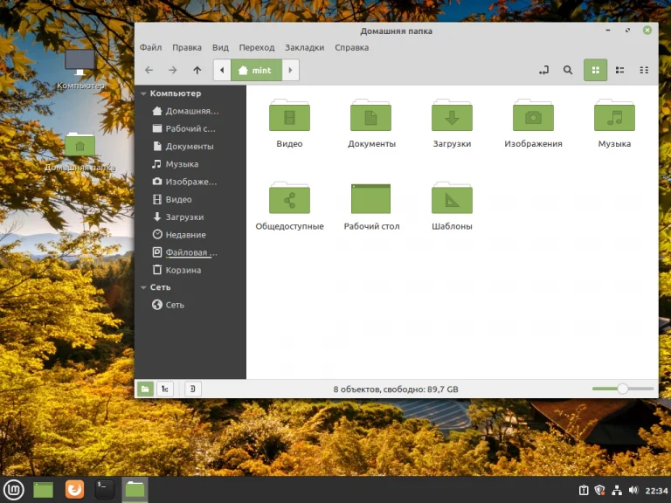Click the zoom slider in the status bar
671x503 pixels.
[622, 389]
